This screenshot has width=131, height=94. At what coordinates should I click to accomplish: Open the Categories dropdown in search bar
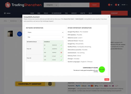[x=51, y=5]
